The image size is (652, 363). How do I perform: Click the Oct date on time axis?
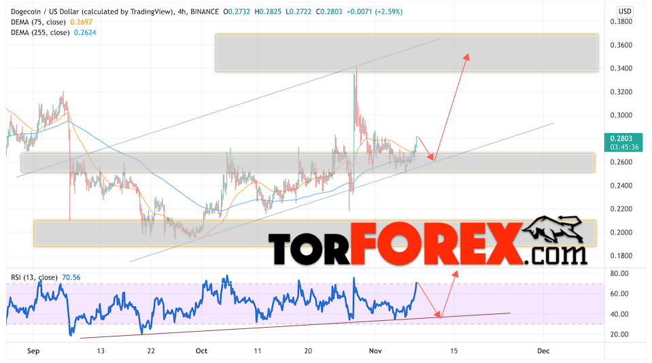click(201, 351)
